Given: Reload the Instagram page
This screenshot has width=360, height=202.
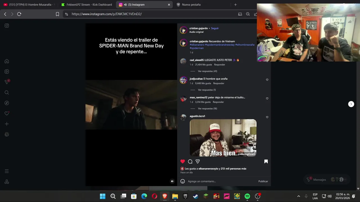Looking at the screenshot, I should [x=19, y=14].
